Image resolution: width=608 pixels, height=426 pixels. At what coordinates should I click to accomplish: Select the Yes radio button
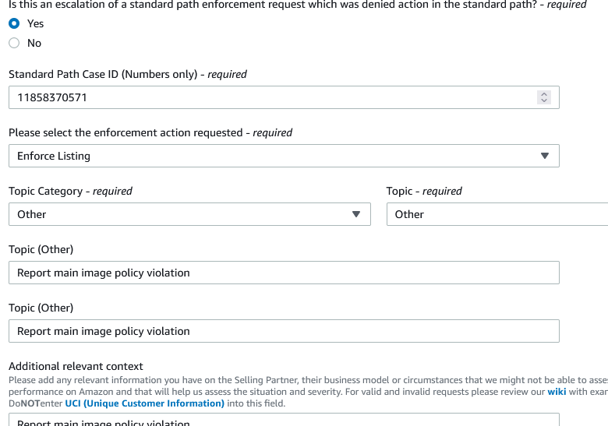pos(14,23)
